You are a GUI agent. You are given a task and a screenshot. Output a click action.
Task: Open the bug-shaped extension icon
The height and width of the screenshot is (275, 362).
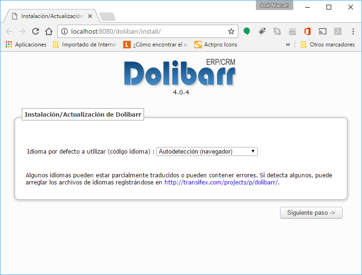click(x=262, y=31)
